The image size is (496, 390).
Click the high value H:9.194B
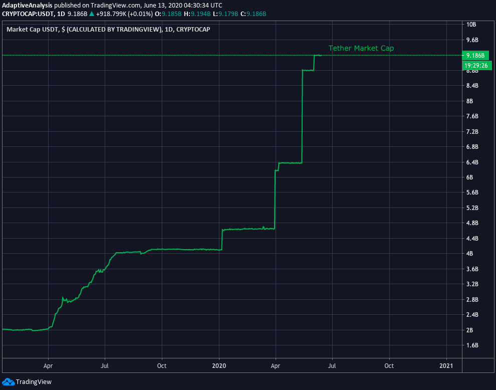(197, 14)
